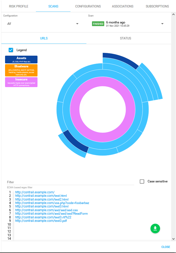
Task: Open the Subscriptions tab
Action: [157, 6]
